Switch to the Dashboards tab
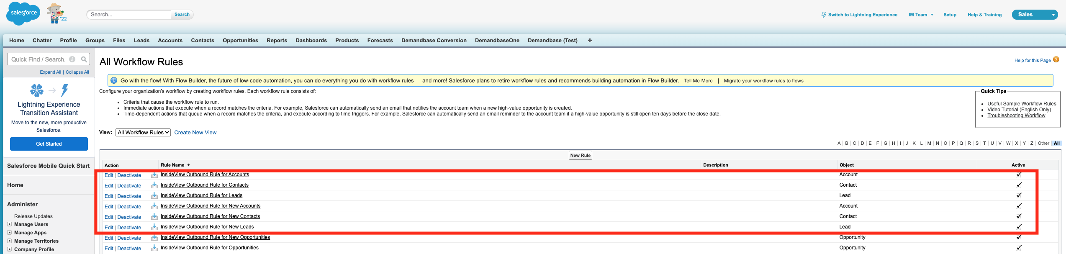Screen dimensions: 1066x254 pyautogui.click(x=311, y=41)
